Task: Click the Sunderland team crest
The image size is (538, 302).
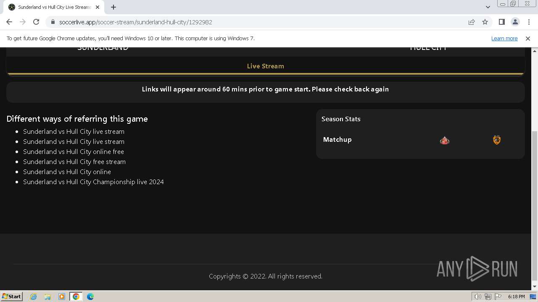Action: [x=444, y=140]
